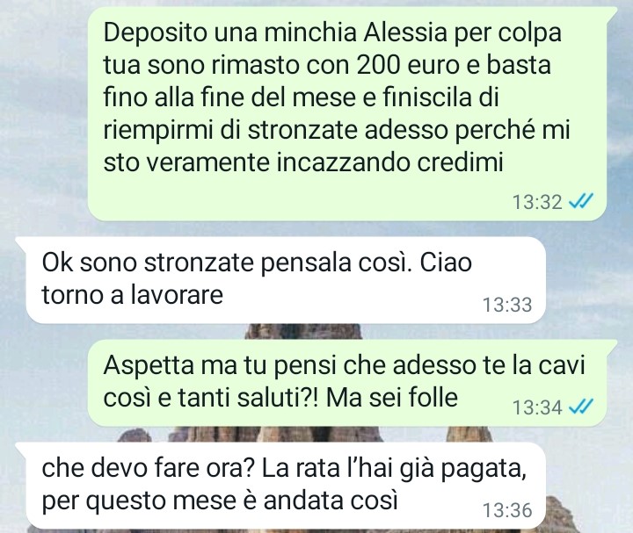Tap the double-check read receipt at 13:34
633x533 pixels.
[581, 406]
